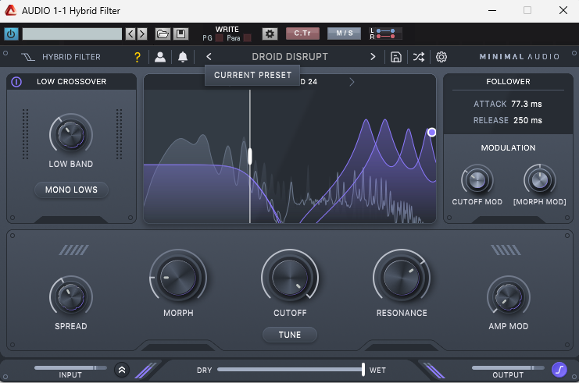
Task: Open the load preset folder icon
Action: [x=163, y=34]
